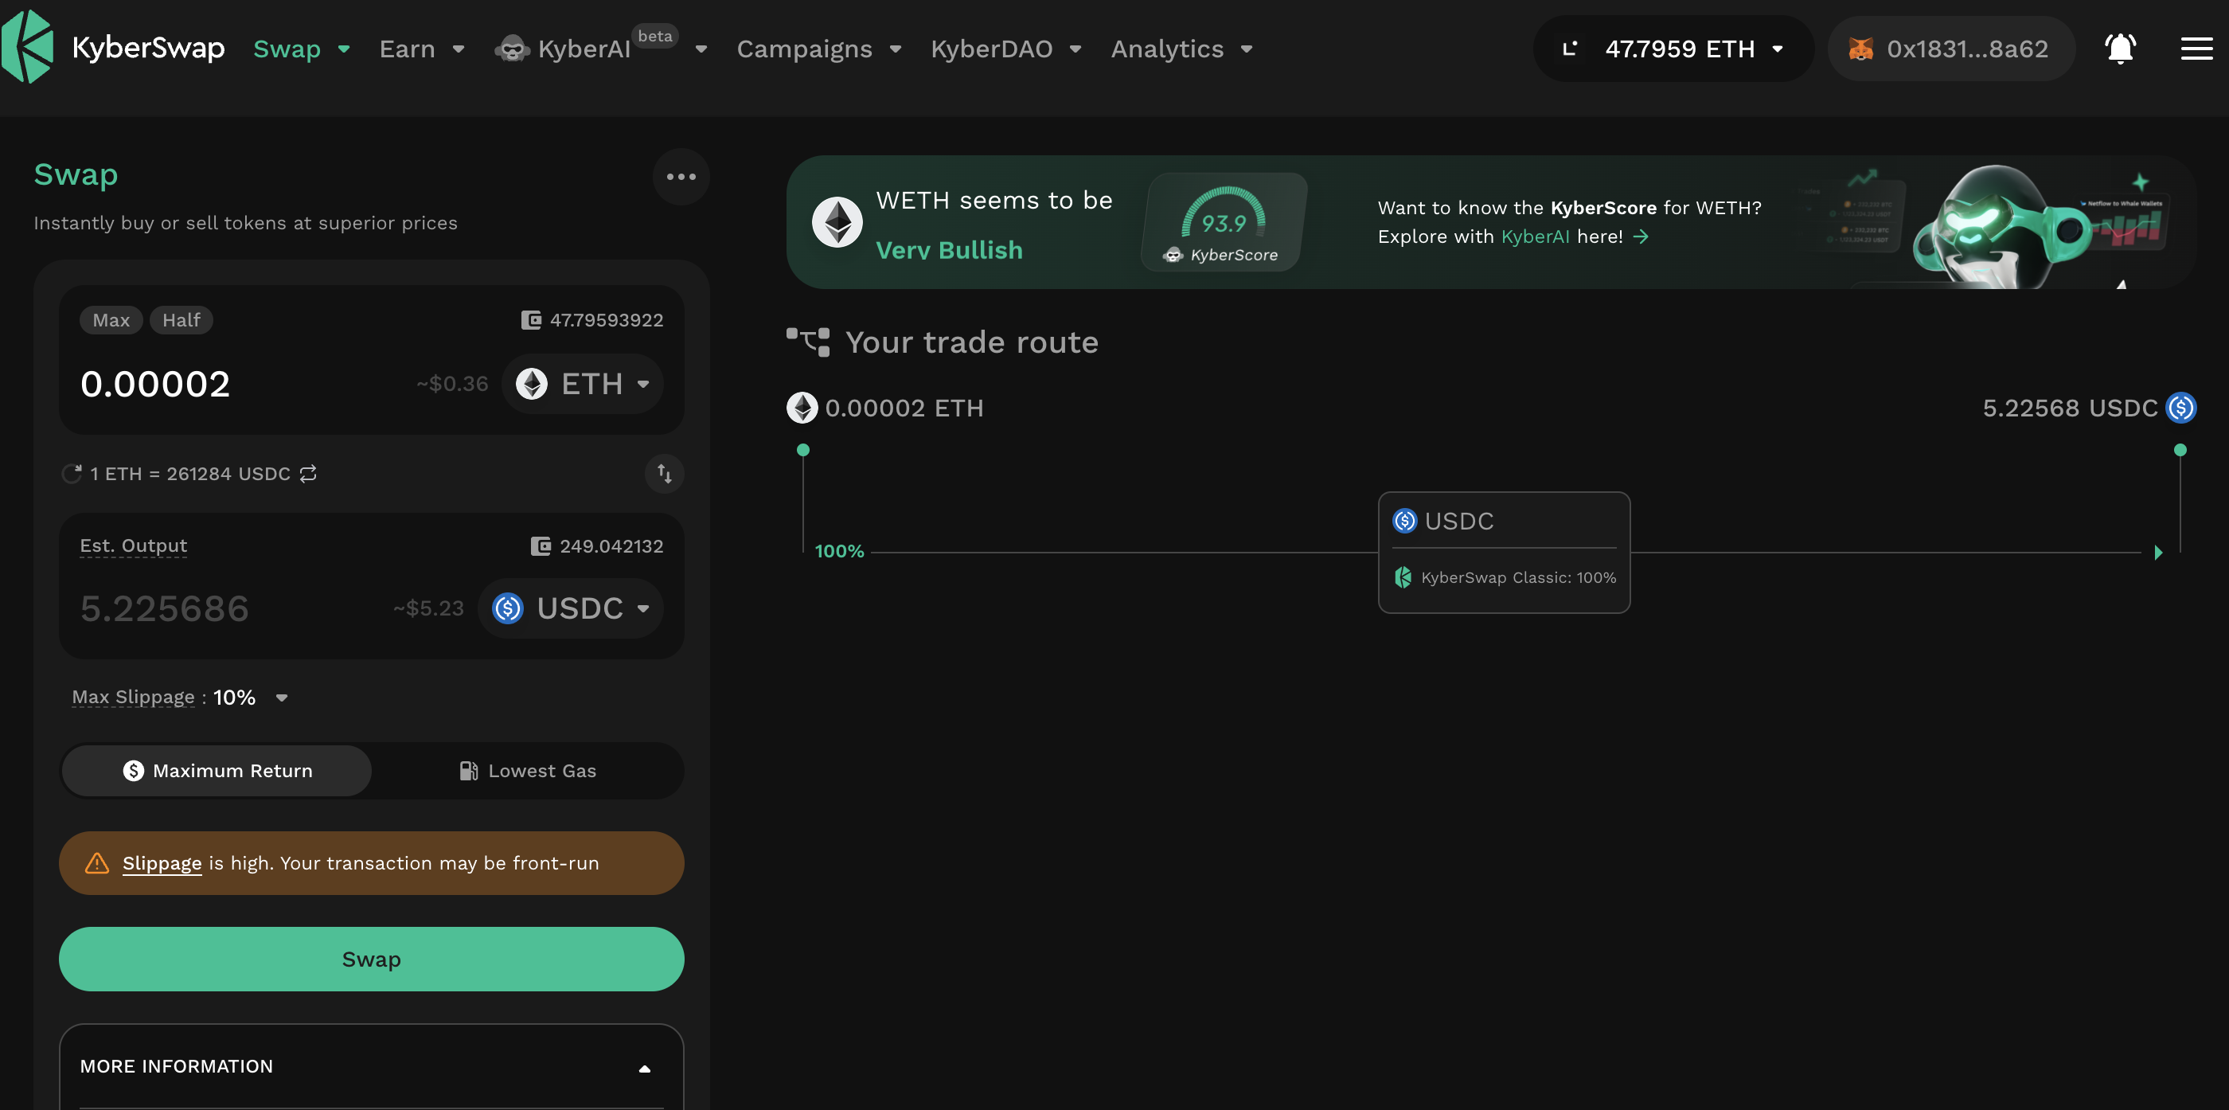2229x1110 pixels.
Task: Collapse the MORE INFORMATION section
Action: (644, 1068)
